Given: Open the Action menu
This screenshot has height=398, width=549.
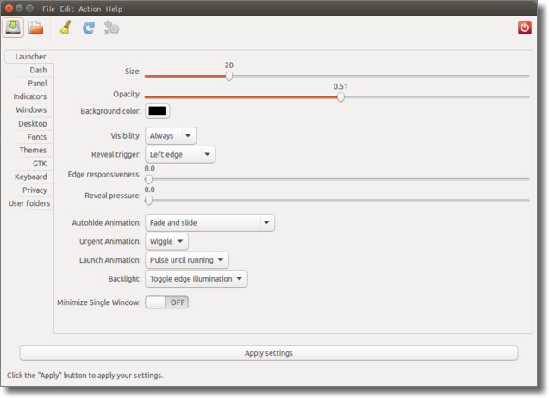Looking at the screenshot, I should pyautogui.click(x=90, y=9).
